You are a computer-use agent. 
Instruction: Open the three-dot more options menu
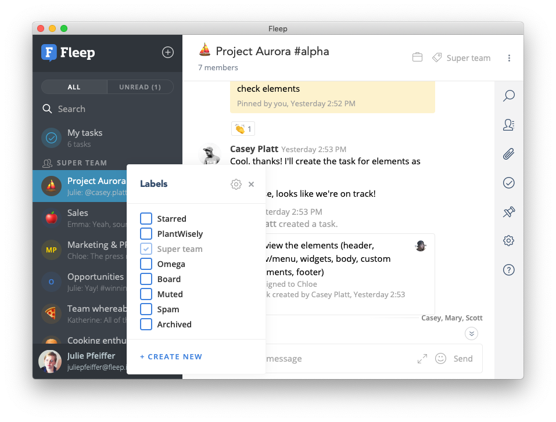pos(509,58)
